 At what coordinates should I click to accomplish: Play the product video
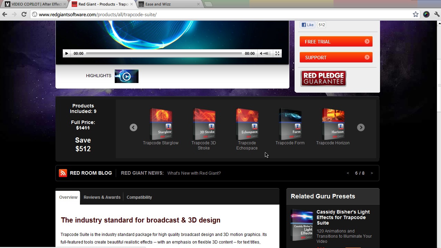(x=66, y=53)
